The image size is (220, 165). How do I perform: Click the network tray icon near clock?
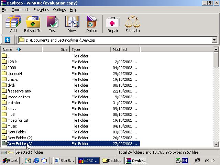pyautogui.click(x=197, y=161)
